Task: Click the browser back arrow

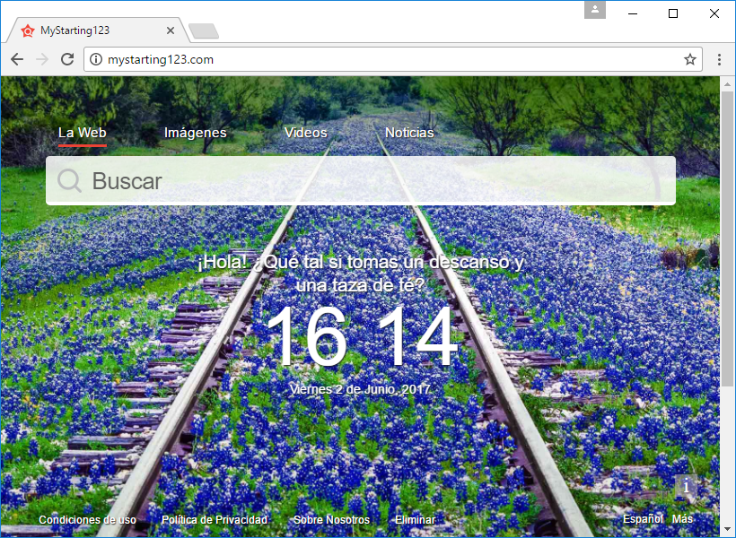Action: pos(17,59)
